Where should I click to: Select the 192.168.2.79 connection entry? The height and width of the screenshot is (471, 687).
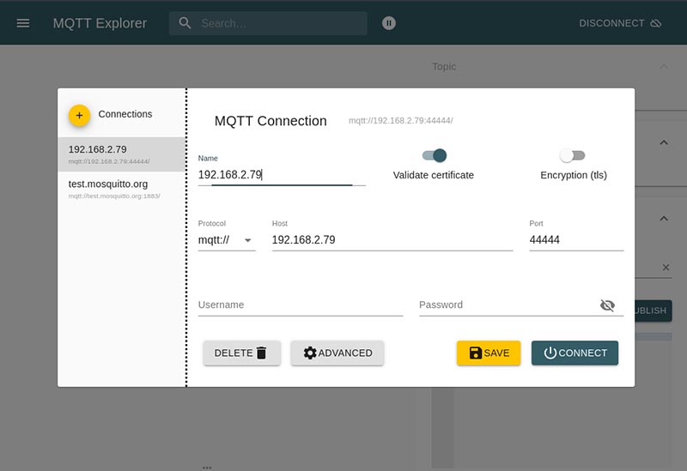(121, 154)
